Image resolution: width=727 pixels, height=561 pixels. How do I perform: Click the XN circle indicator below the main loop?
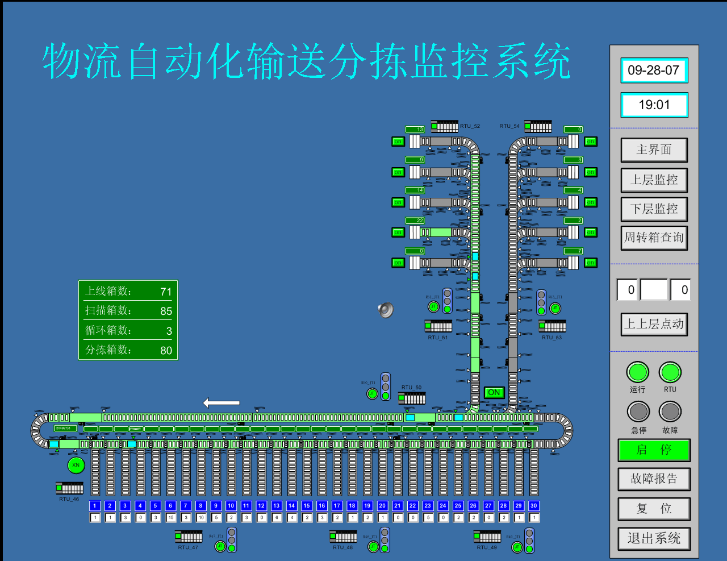(76, 465)
